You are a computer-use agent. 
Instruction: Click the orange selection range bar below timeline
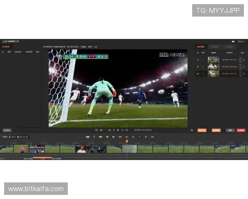click(42, 157)
